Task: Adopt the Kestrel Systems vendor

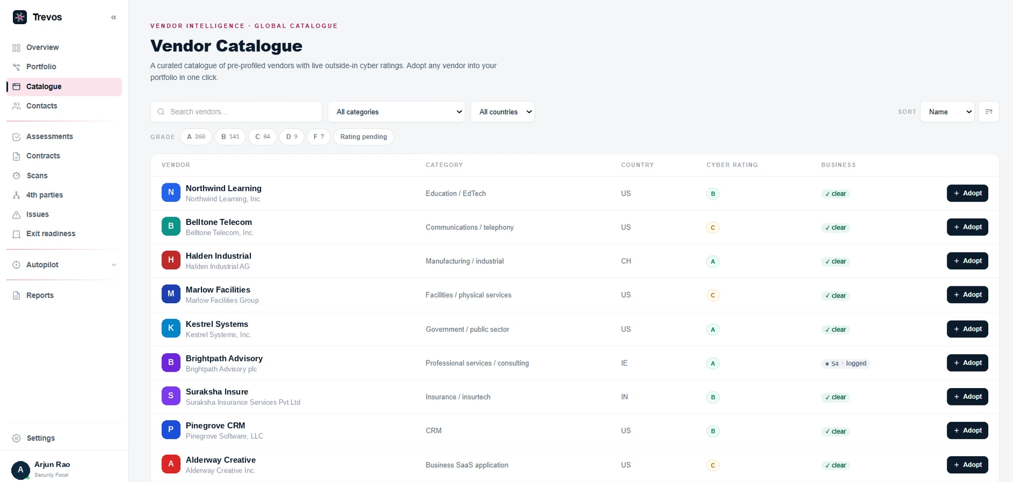Action: (x=967, y=329)
